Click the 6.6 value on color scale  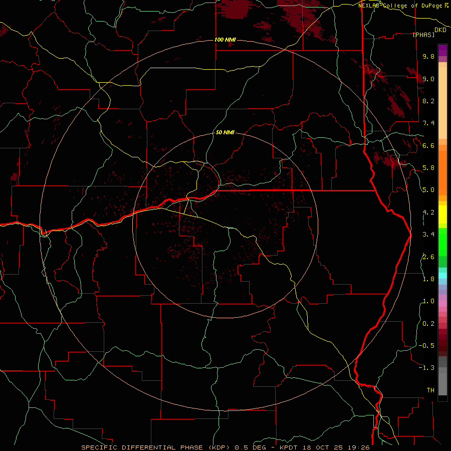[x=428, y=145]
